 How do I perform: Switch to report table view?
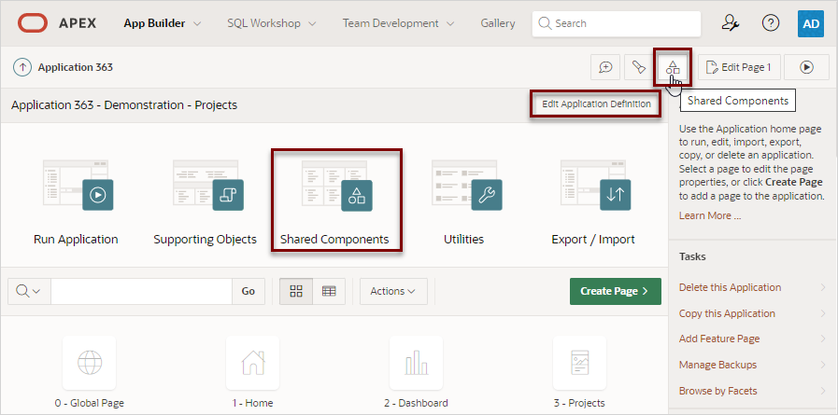329,291
